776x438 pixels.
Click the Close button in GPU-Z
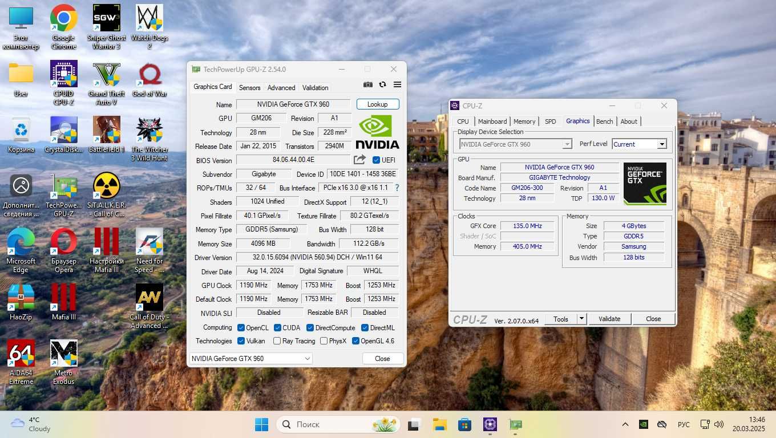click(382, 359)
